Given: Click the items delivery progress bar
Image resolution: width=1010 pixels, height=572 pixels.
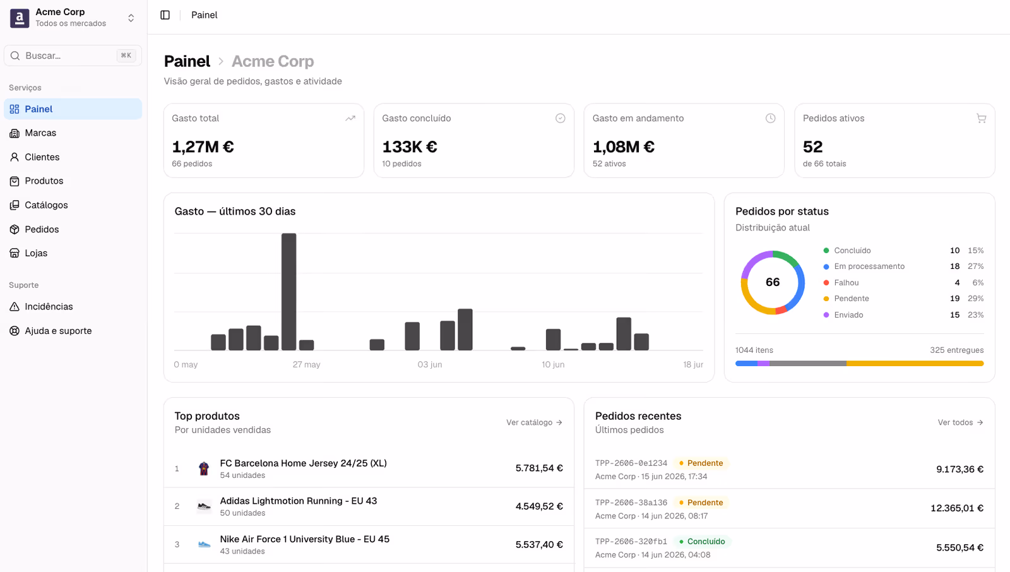Looking at the screenshot, I should tap(860, 364).
